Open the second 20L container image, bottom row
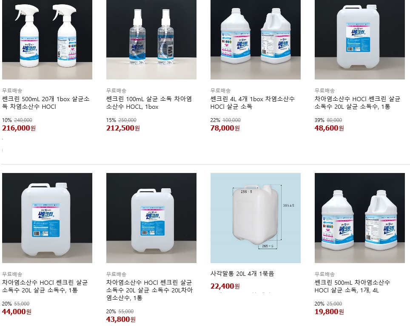Viewport: 410px width, 326px height. coord(151,218)
